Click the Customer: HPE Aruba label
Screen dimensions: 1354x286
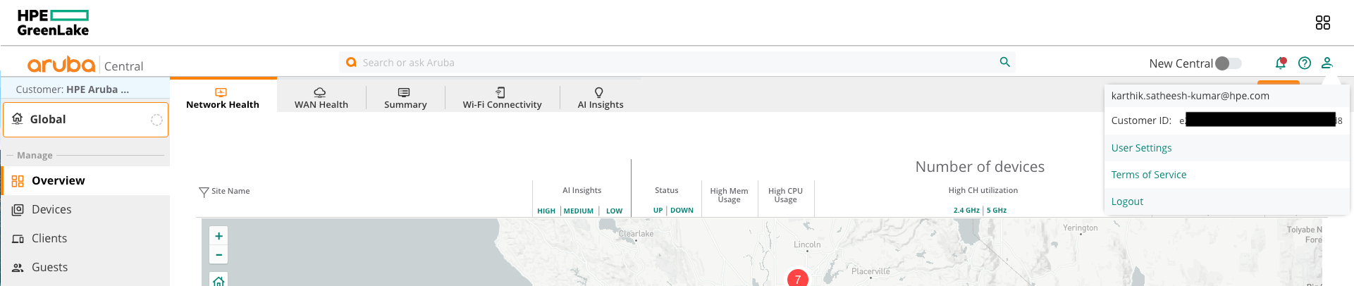[72, 89]
